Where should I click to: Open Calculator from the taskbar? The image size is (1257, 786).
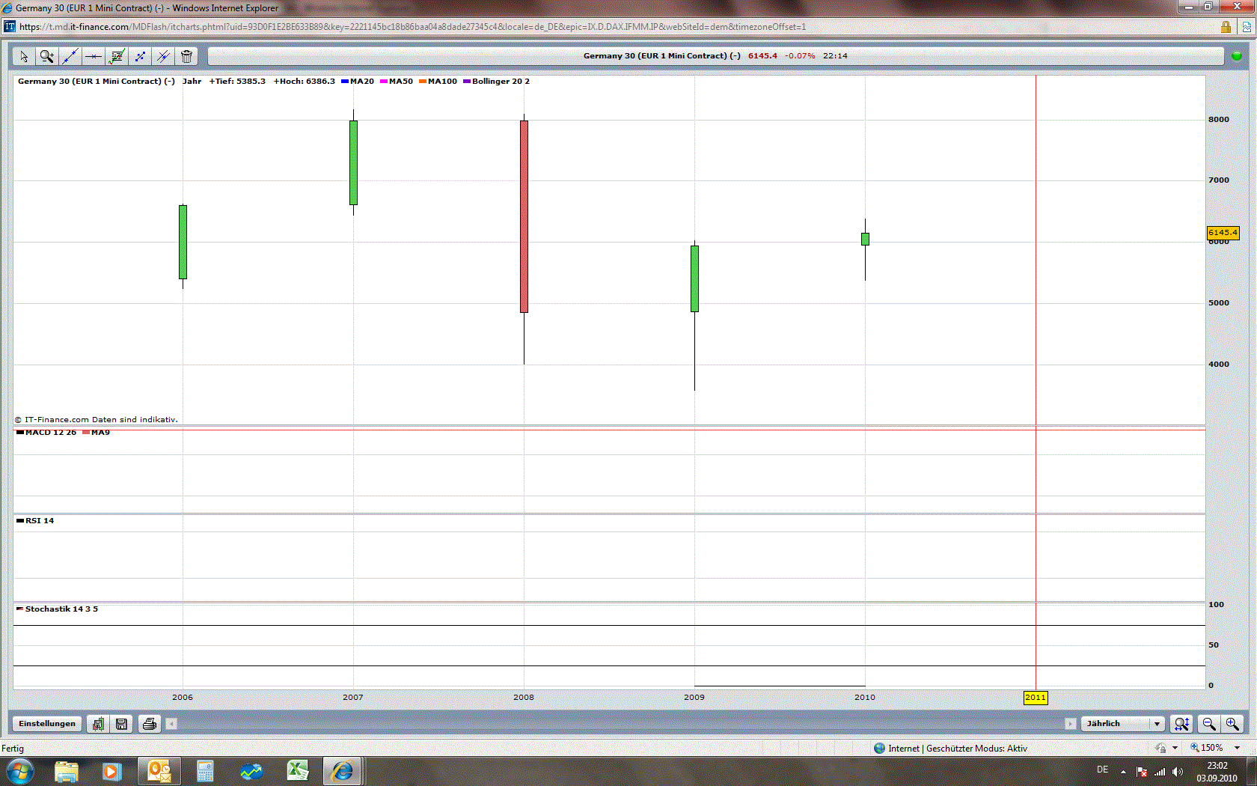point(205,771)
